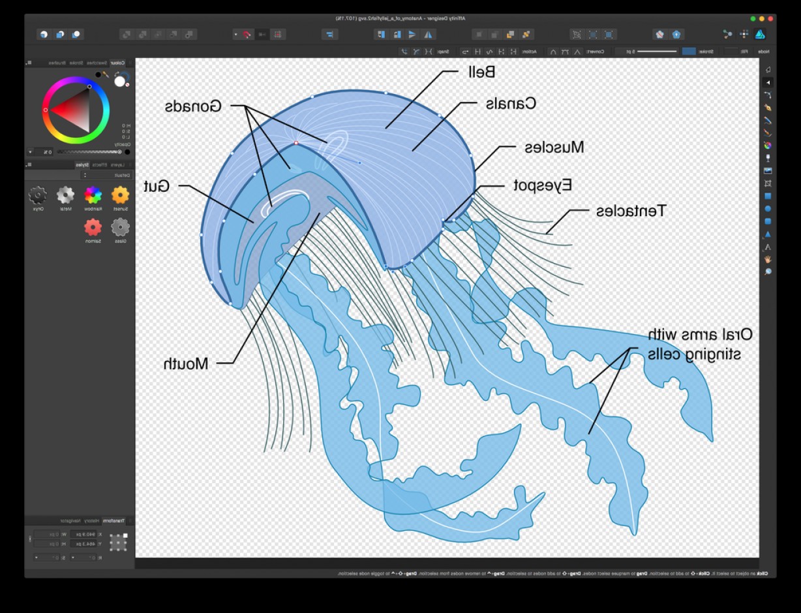Click the stroke width slider line
801x613 pixels.
point(657,51)
